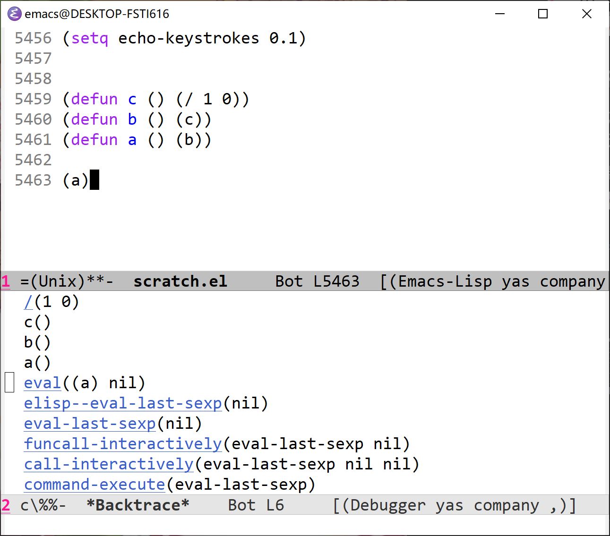Follow the 'eval-last-sexp' backtrace link
Viewport: 610px width, 536px height.
[90, 424]
